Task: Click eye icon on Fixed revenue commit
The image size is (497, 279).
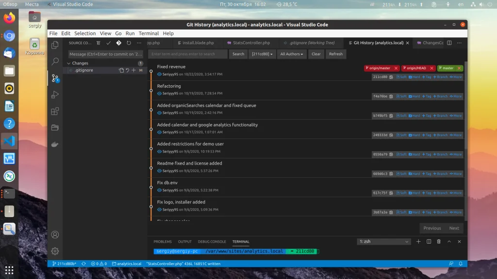Action: tap(159, 74)
